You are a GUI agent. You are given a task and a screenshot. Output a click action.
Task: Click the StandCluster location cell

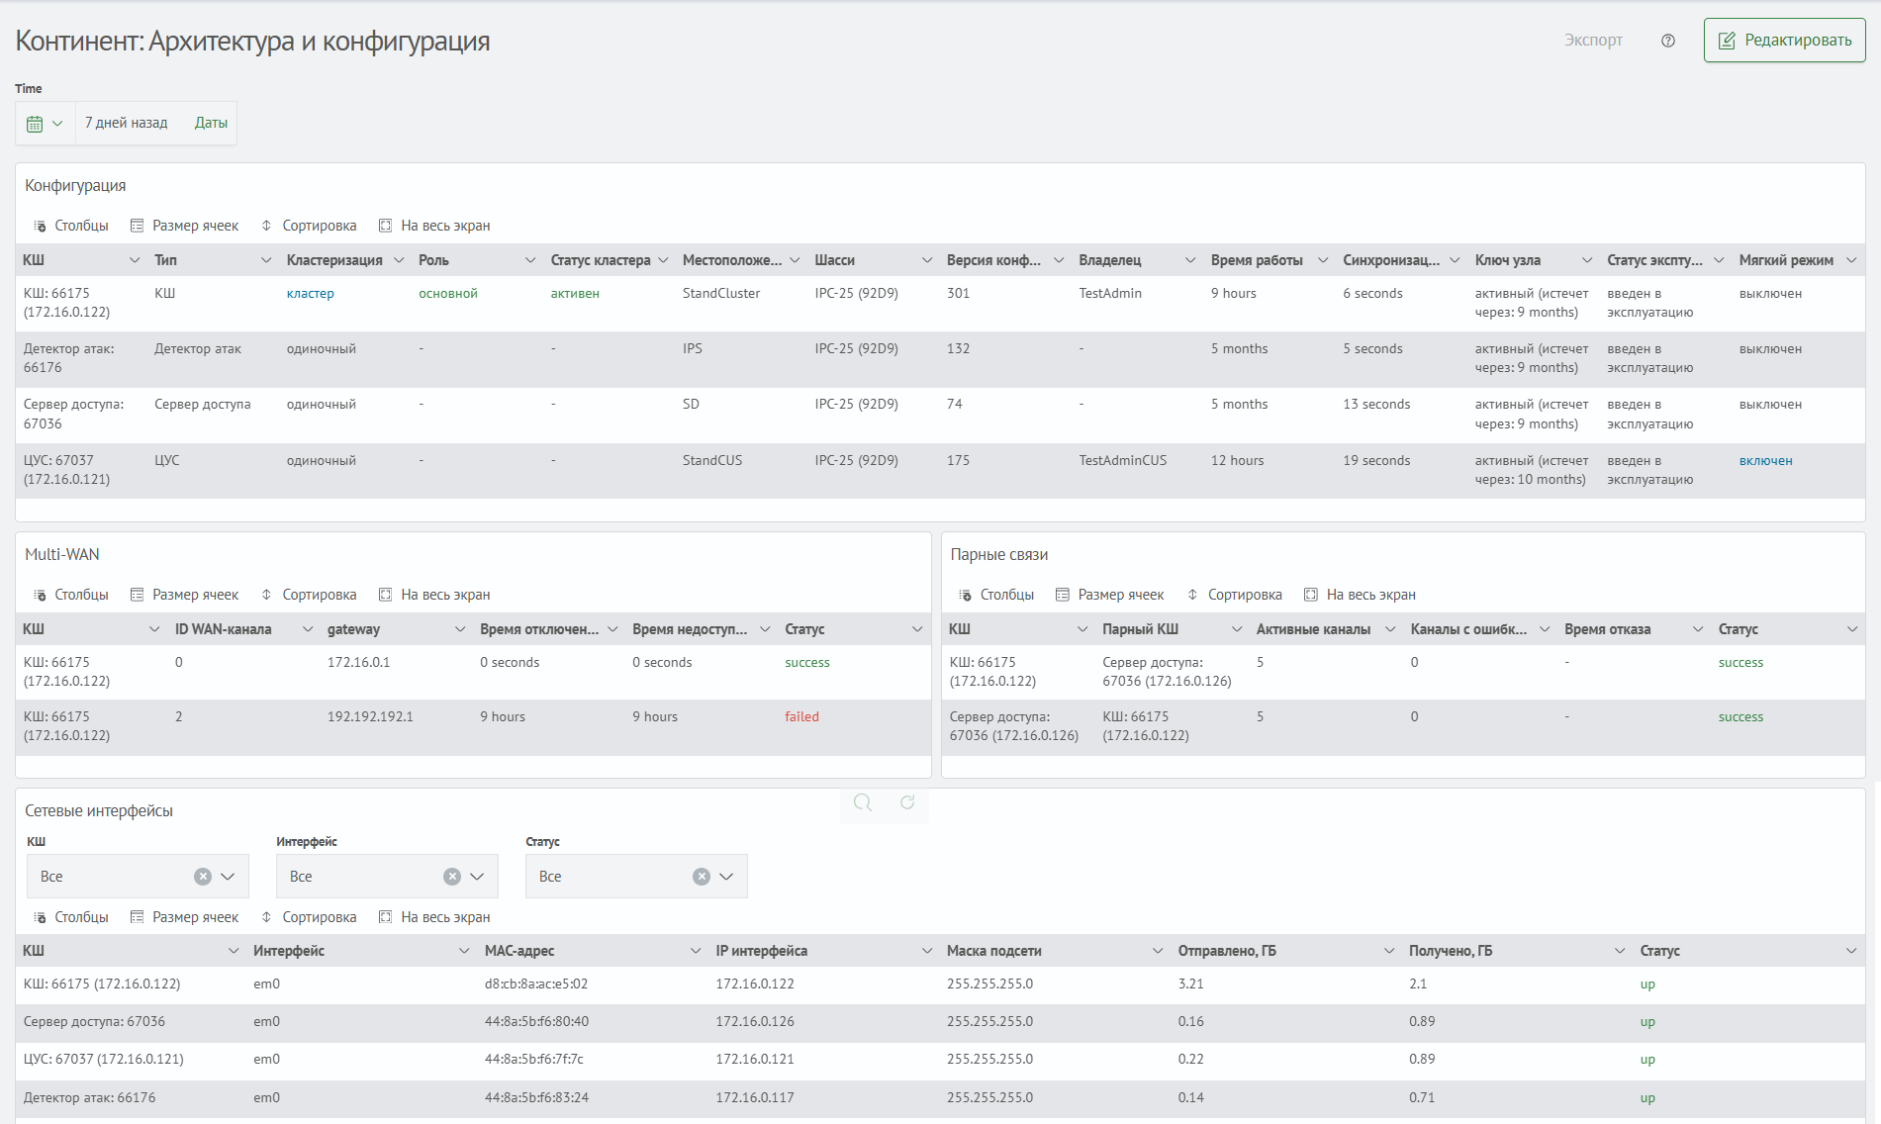pos(720,294)
